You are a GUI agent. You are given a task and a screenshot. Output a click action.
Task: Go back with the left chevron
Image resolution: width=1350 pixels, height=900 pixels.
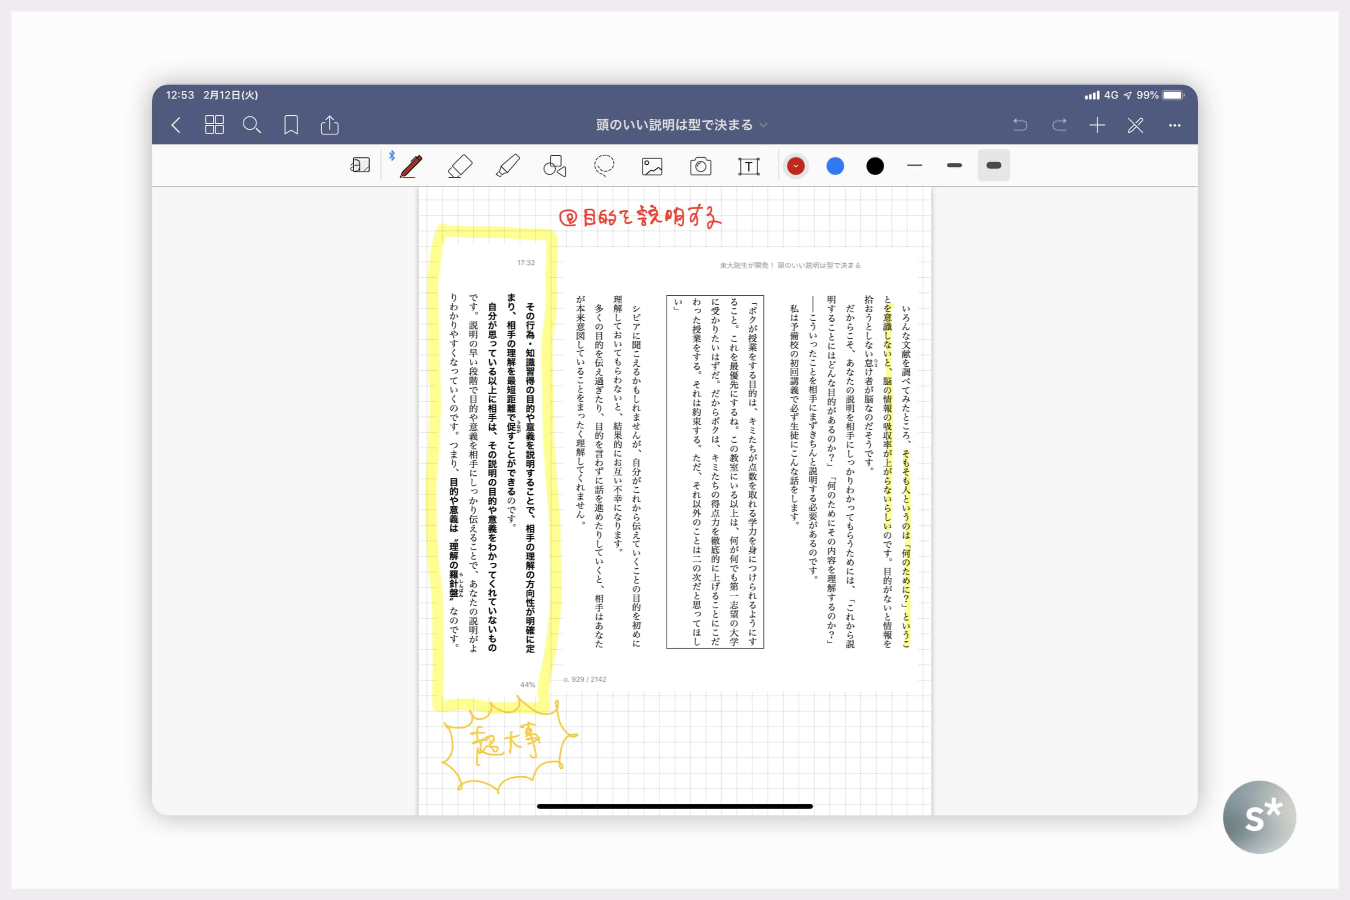(176, 125)
